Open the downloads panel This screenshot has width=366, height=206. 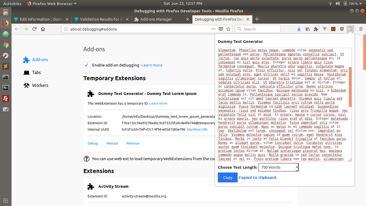(299, 29)
